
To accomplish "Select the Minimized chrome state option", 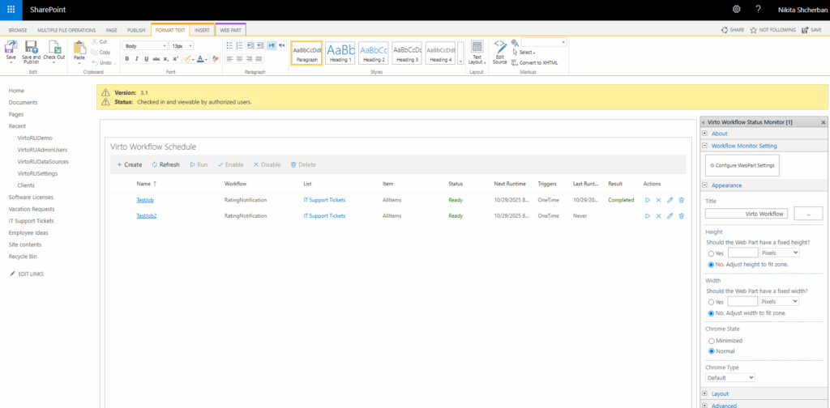I will pos(711,341).
